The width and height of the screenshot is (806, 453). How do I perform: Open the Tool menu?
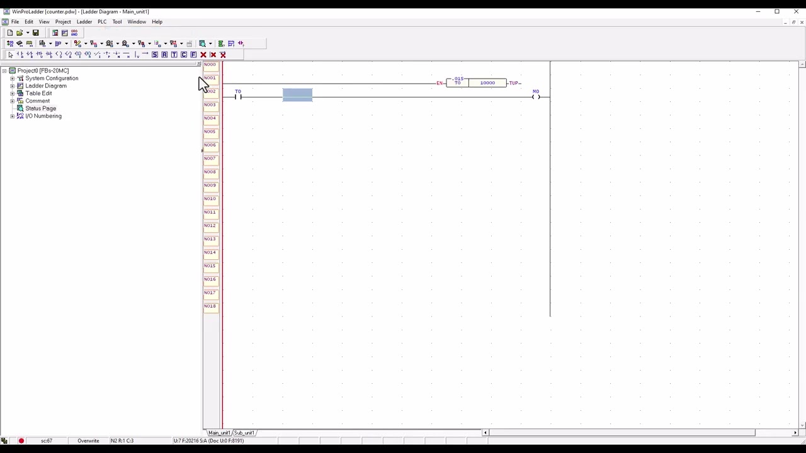click(117, 21)
